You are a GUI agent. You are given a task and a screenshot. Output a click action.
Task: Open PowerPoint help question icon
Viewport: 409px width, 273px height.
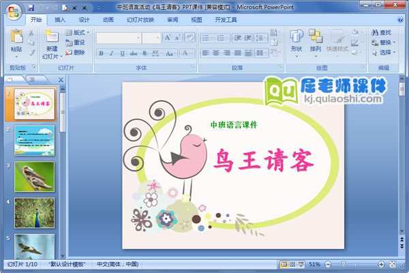[399, 20]
